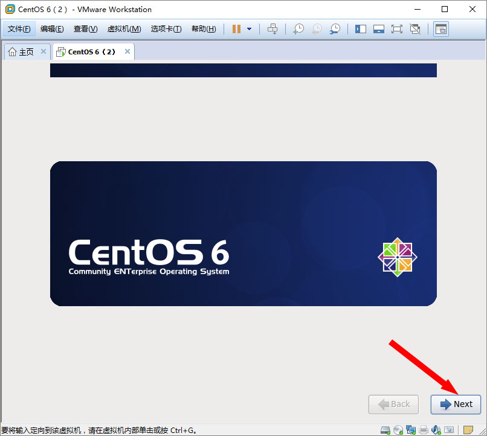The image size is (487, 436).
Task: Open the 虚拟机(M) menu
Action: coord(124,29)
